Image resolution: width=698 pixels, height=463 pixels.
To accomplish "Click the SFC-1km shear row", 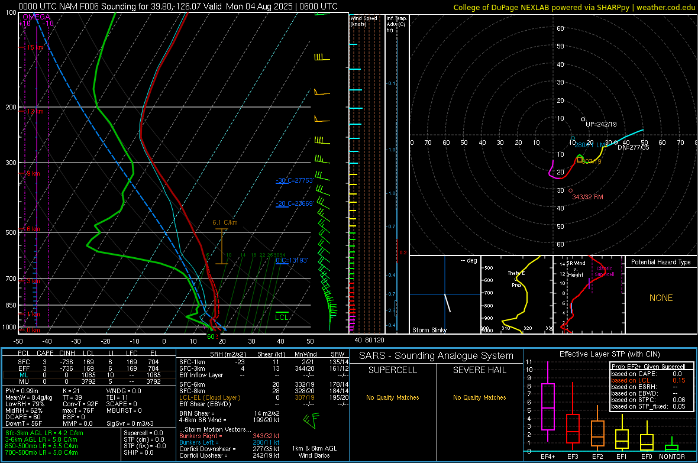I will coord(264,362).
